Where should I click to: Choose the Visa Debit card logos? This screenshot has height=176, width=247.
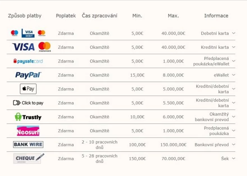click(x=28, y=33)
